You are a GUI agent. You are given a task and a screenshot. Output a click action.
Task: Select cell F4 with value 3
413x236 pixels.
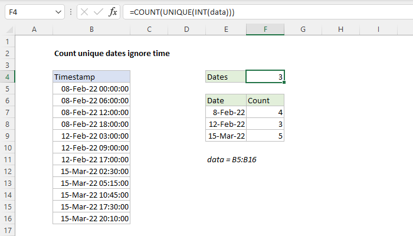coord(265,77)
